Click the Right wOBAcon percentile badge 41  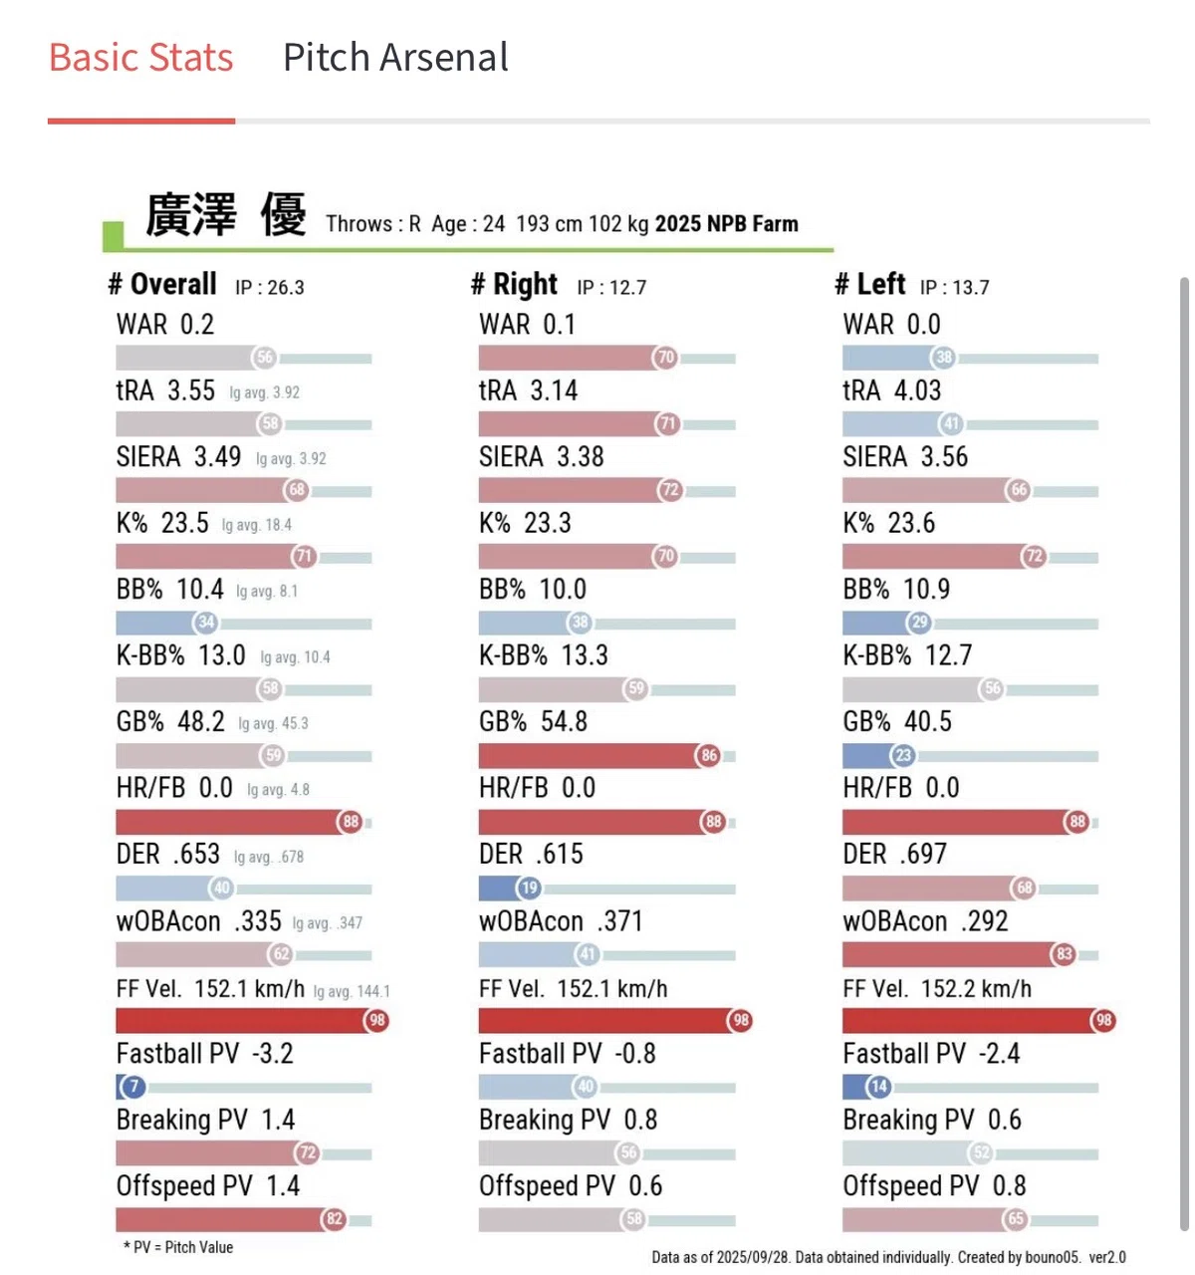(588, 954)
